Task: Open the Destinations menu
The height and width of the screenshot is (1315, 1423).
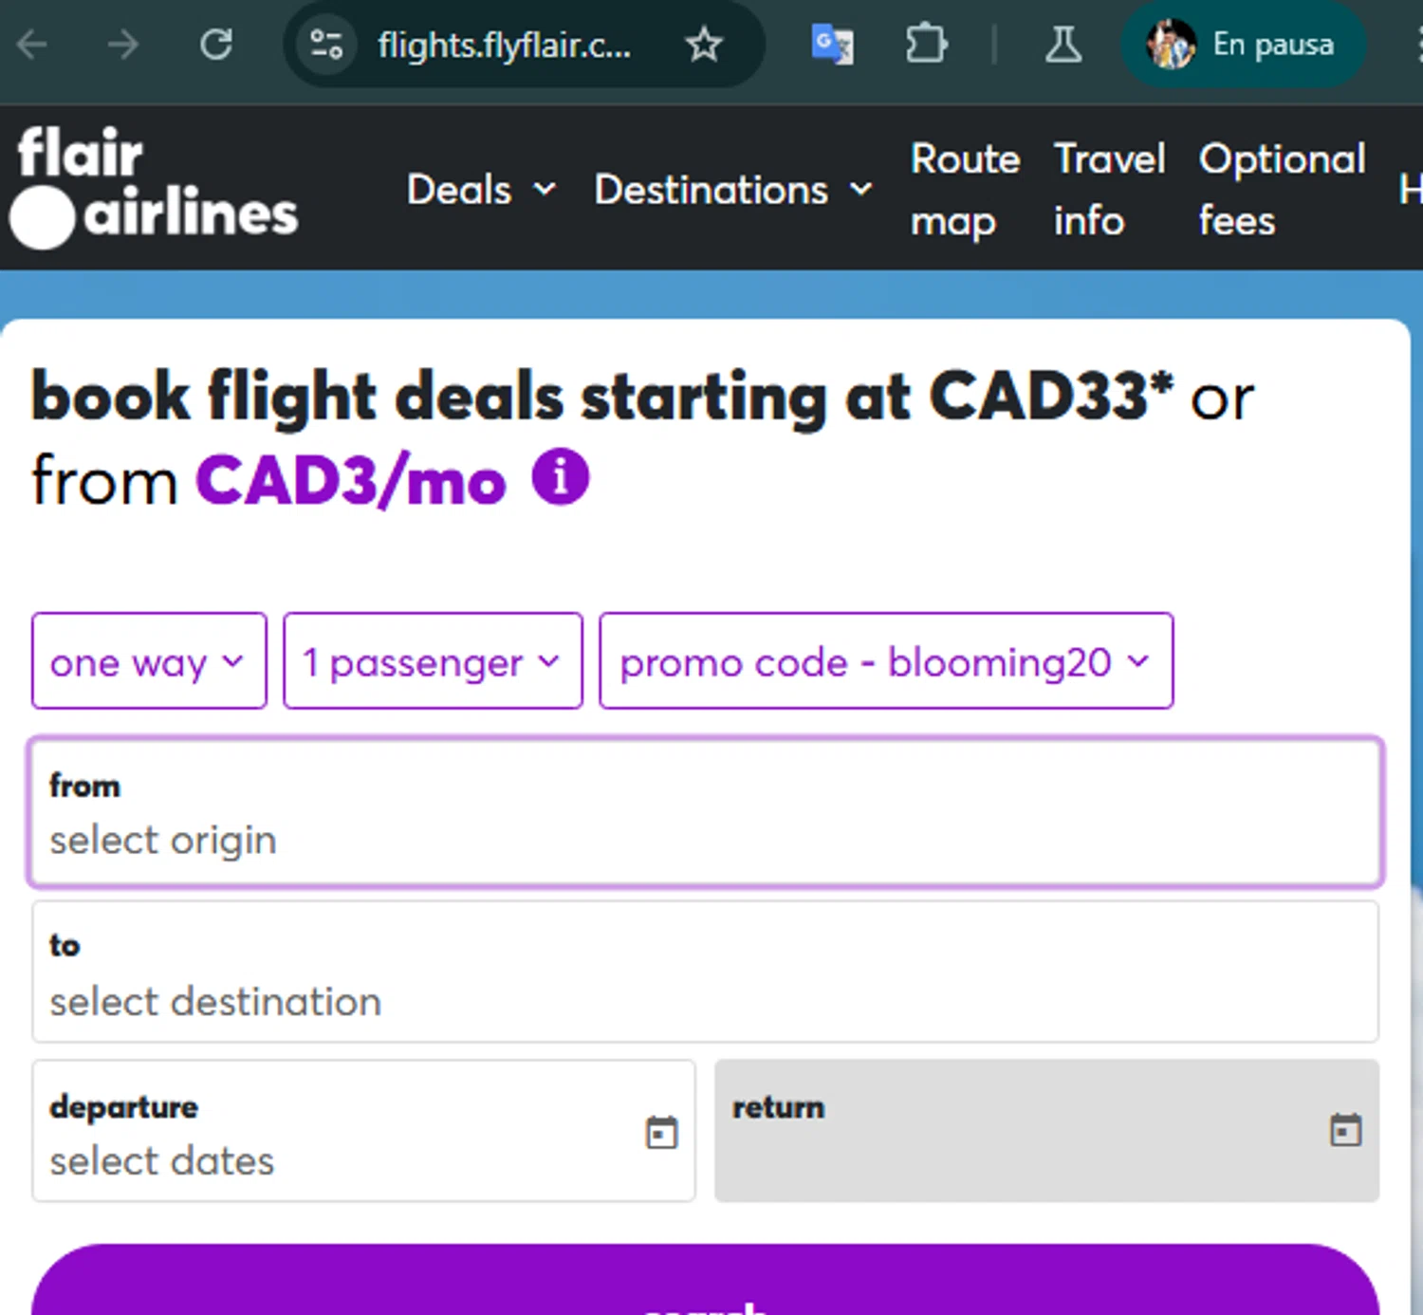Action: pyautogui.click(x=732, y=190)
